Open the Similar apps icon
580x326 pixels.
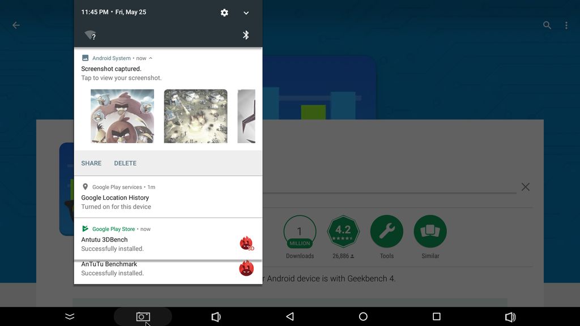[430, 231]
